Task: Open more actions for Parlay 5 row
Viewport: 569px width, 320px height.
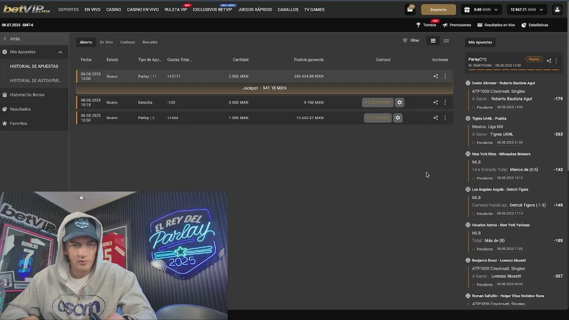Action: click(x=445, y=118)
